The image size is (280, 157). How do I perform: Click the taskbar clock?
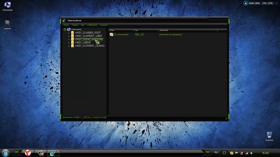click(266, 153)
